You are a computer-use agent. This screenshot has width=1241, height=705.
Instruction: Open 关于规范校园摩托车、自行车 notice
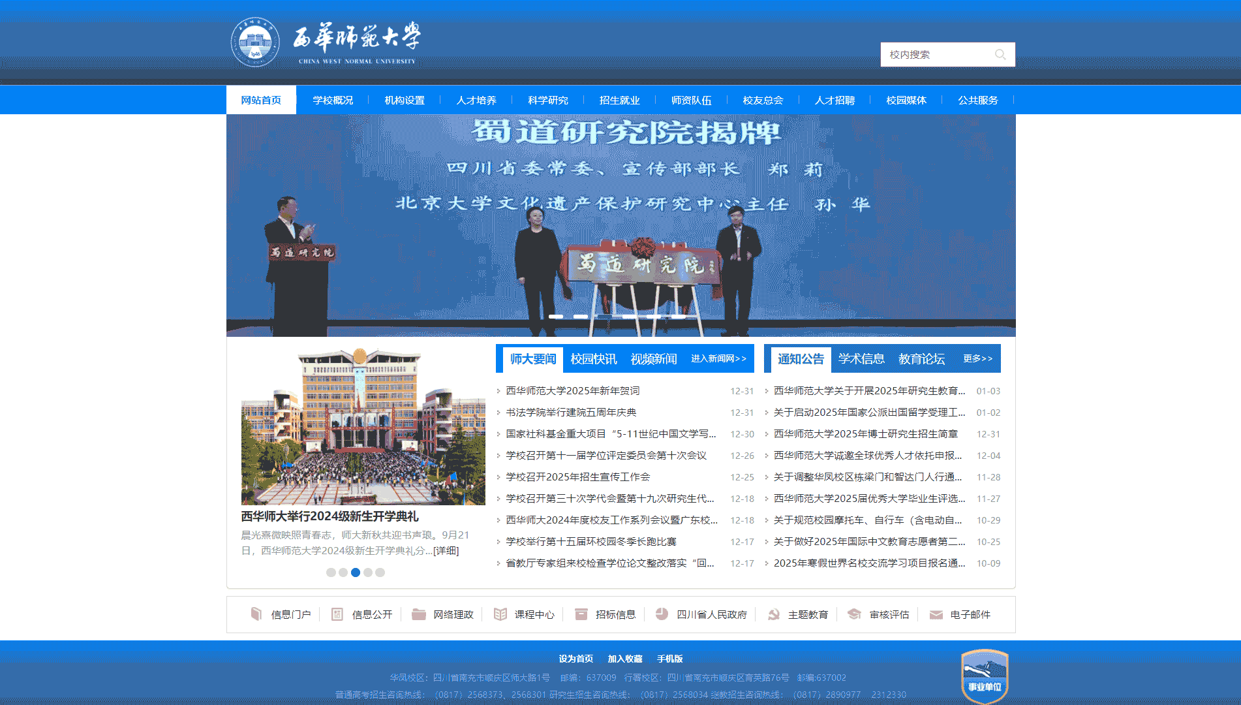[868, 520]
